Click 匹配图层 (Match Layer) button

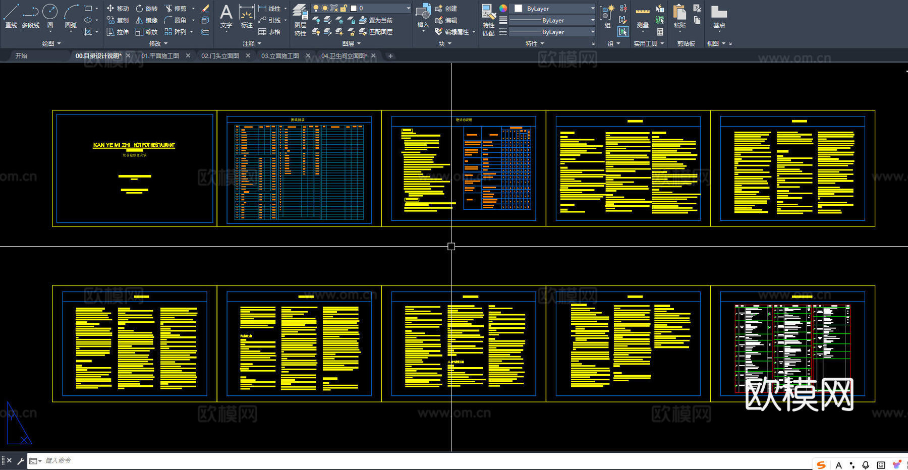coord(376,32)
